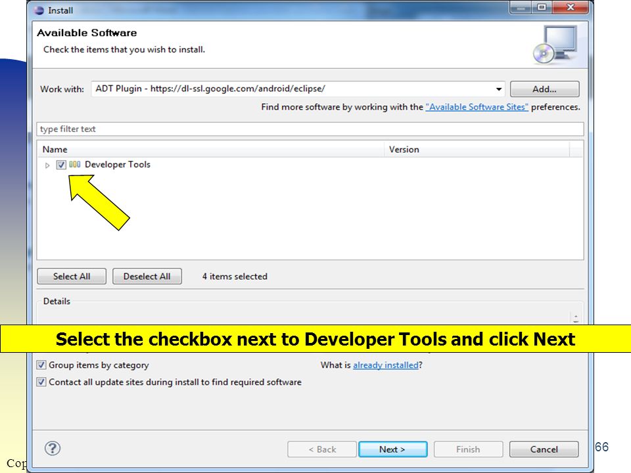Click the Version column header
The image size is (631, 473).
[477, 149]
